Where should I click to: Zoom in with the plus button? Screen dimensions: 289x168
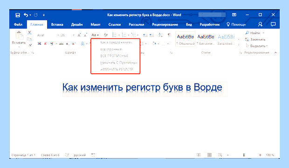click(260, 155)
